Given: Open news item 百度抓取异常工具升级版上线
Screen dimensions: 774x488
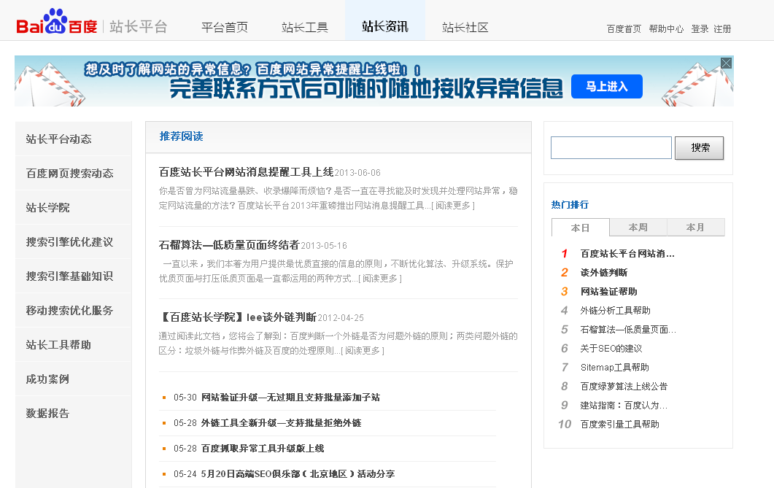Looking at the screenshot, I should (x=263, y=449).
